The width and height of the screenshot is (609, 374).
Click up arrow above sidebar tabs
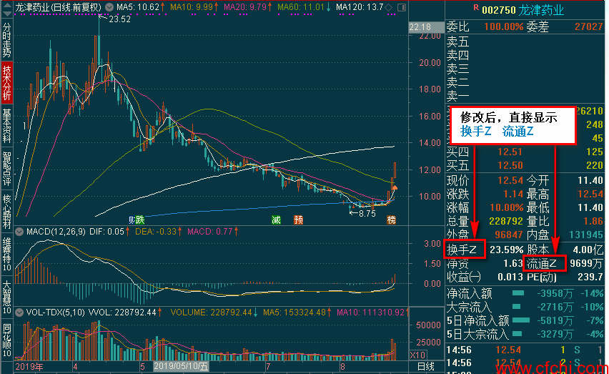pos(7,4)
